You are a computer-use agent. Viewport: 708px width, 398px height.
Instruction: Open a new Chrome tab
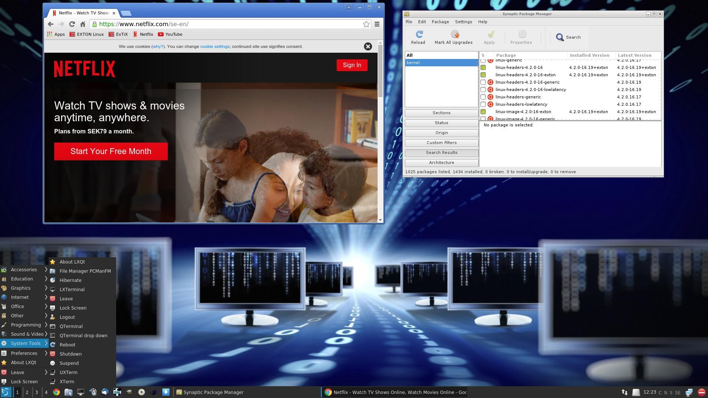(x=126, y=13)
